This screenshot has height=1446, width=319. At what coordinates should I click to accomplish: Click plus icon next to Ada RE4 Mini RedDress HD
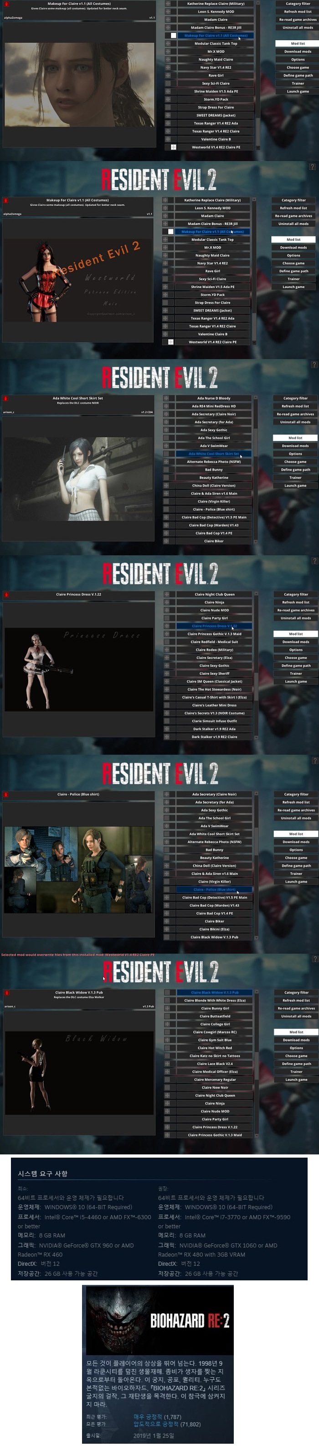(x=166, y=406)
